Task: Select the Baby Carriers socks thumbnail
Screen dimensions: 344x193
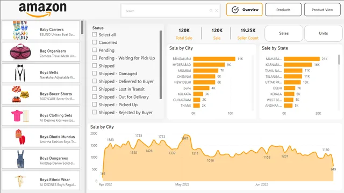Action: pos(20,30)
